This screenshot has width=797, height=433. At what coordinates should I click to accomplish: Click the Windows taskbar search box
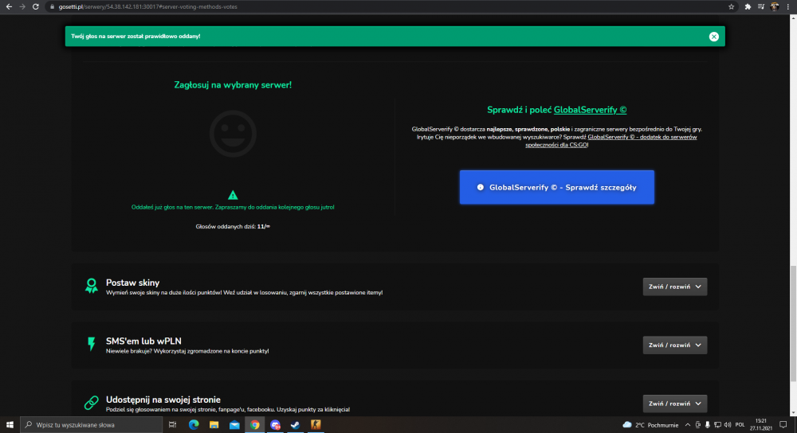[92, 424]
